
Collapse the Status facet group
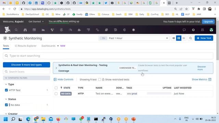click(x=6, y=99)
